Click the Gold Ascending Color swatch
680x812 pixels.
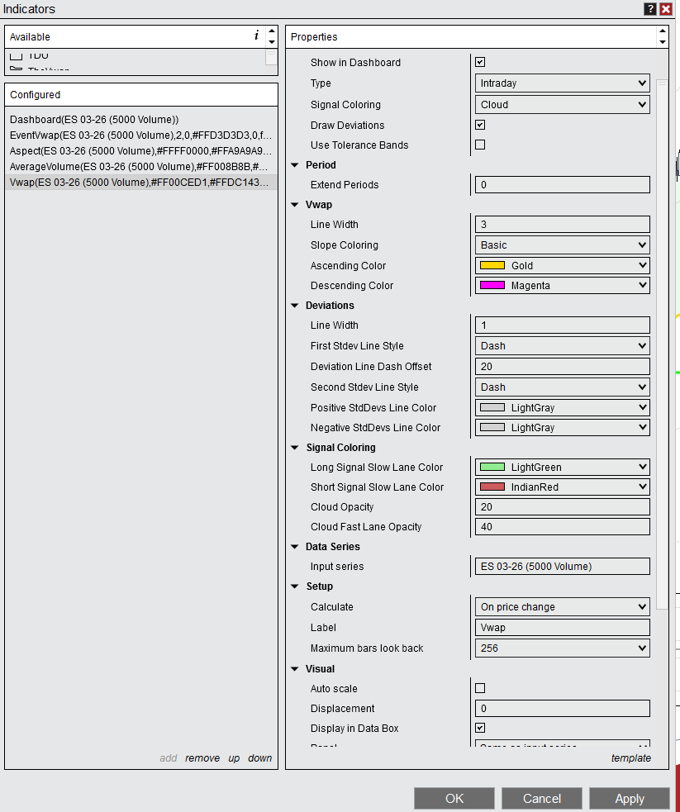coord(492,266)
